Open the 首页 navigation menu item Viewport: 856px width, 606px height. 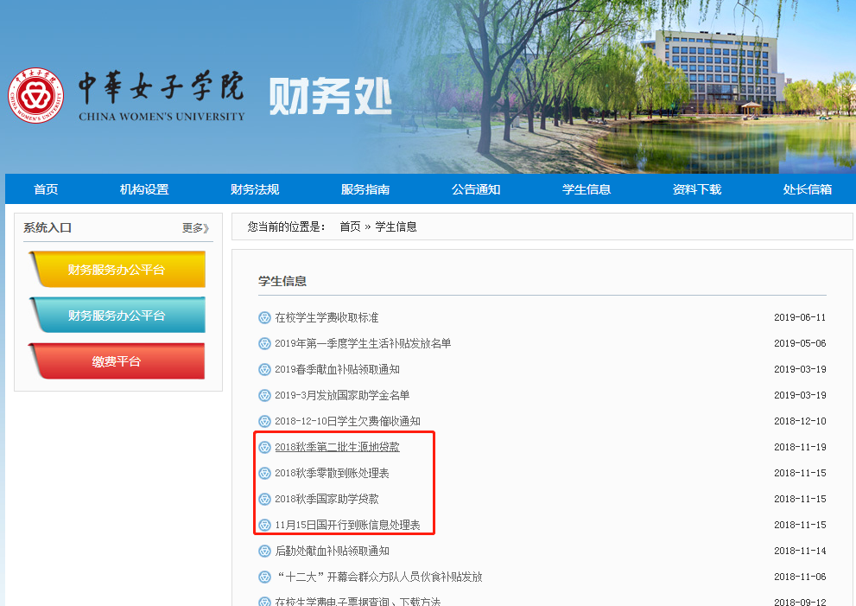(x=46, y=189)
